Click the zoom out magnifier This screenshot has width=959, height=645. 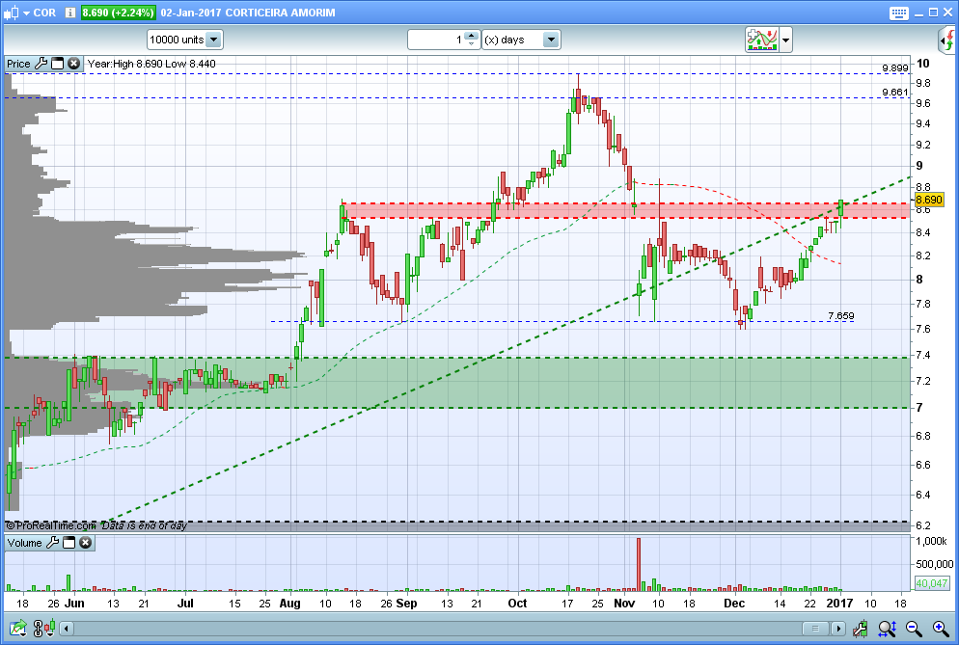(x=912, y=629)
